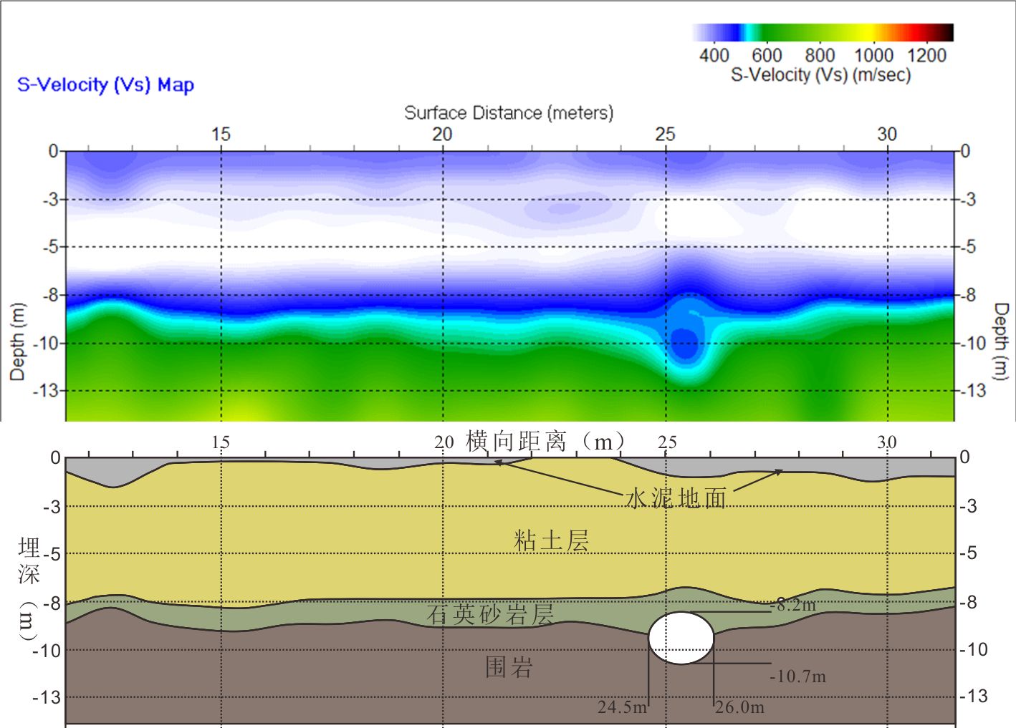This screenshot has height=728, width=1016.
Task: Click the 埋深 vertical axis label
Action: coord(29,562)
